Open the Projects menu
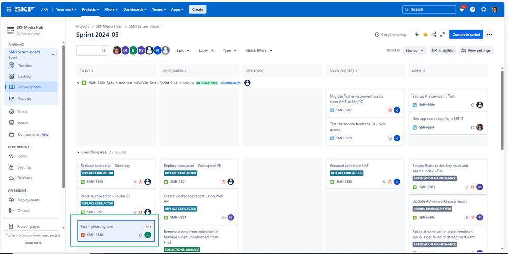 click(91, 9)
